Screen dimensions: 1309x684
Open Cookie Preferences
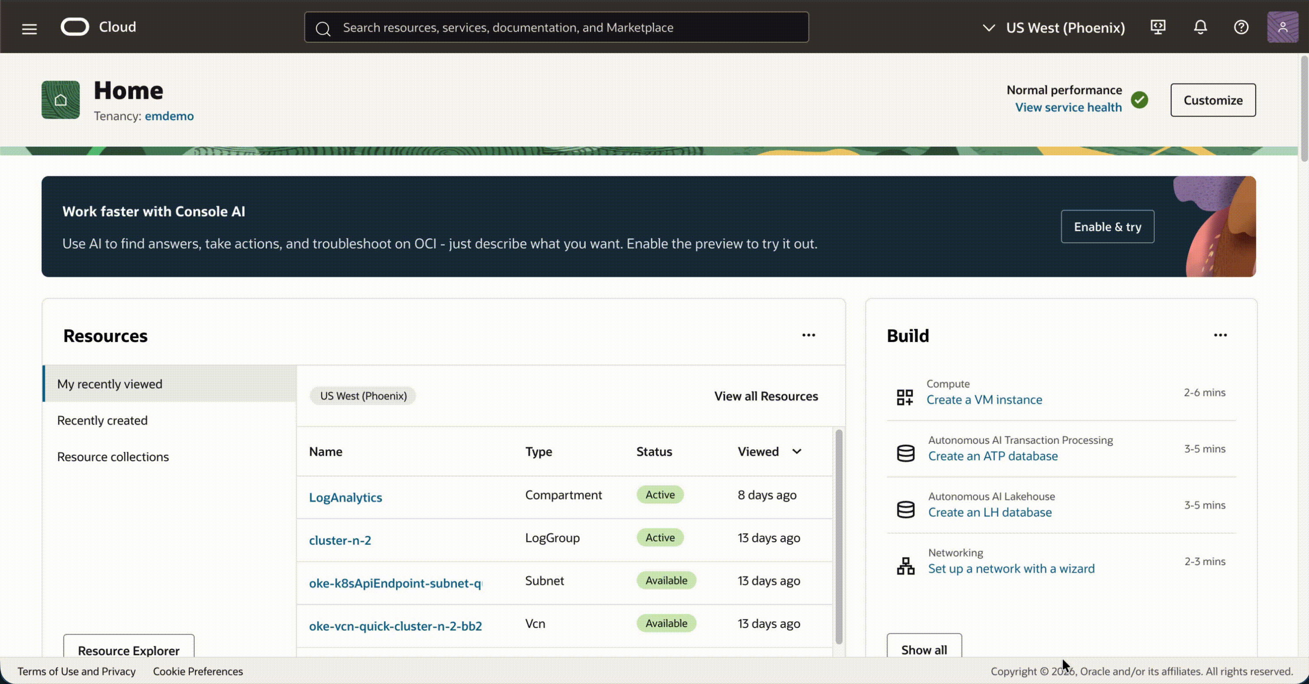[x=198, y=671]
